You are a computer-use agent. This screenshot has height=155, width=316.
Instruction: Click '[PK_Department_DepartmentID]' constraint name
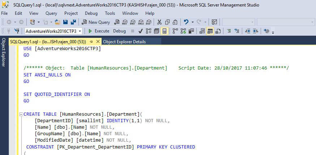pyautogui.click(x=95, y=147)
